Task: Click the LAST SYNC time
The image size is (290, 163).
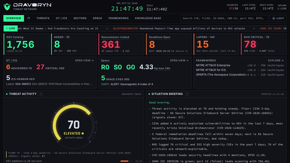Action: [249, 7]
